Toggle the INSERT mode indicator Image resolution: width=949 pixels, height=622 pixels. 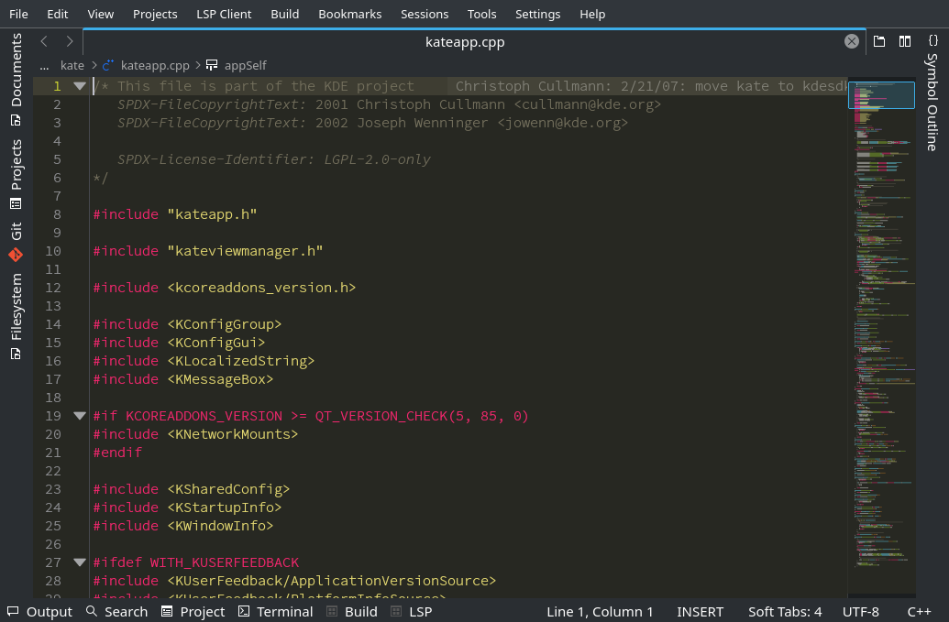[700, 612]
